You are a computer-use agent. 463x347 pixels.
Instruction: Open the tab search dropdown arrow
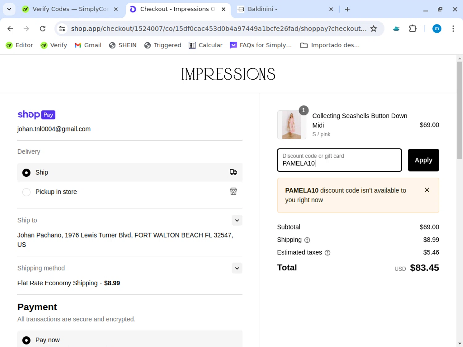click(x=9, y=9)
